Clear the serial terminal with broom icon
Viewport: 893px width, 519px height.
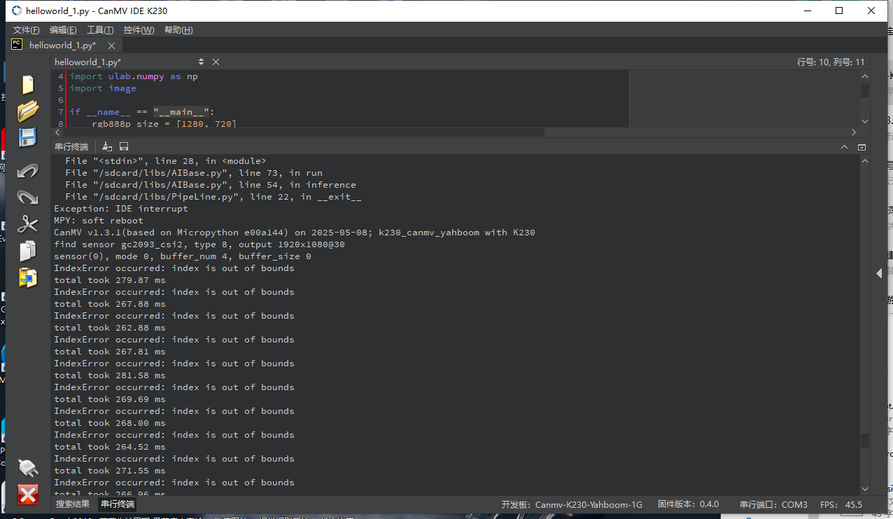(x=107, y=146)
